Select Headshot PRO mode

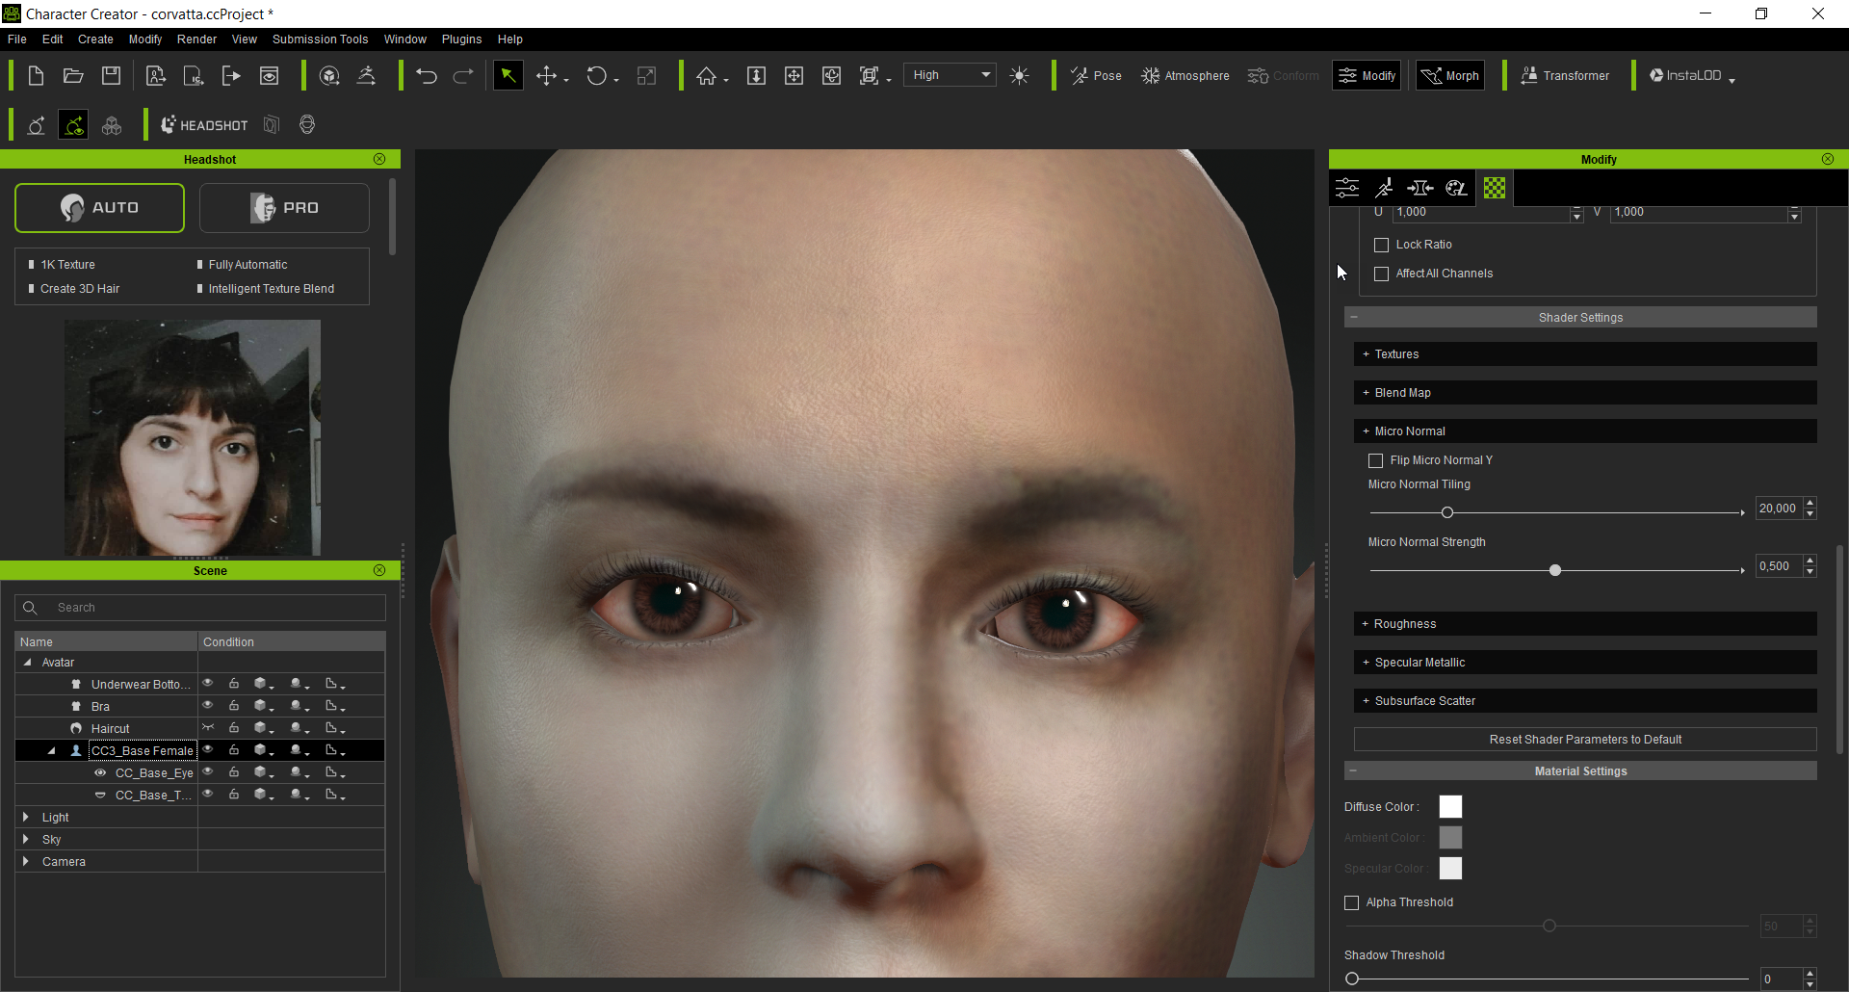pyautogui.click(x=284, y=208)
